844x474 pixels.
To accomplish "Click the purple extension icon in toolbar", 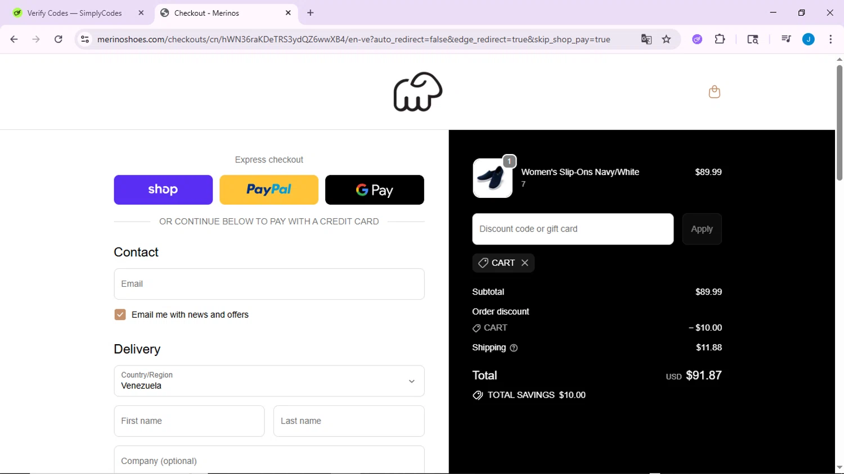I will coord(697,39).
